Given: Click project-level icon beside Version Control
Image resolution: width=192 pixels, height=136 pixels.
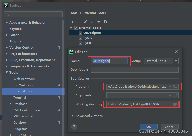Looking at the screenshot, I should click(59, 47).
